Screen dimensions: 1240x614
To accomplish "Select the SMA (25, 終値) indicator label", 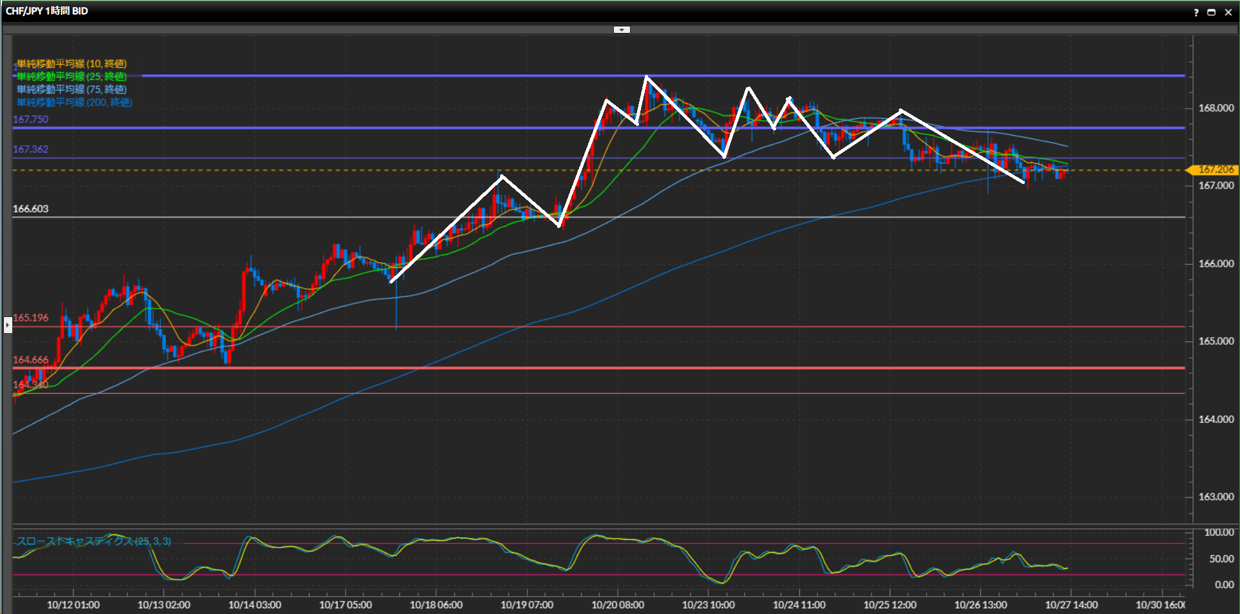I will point(72,76).
